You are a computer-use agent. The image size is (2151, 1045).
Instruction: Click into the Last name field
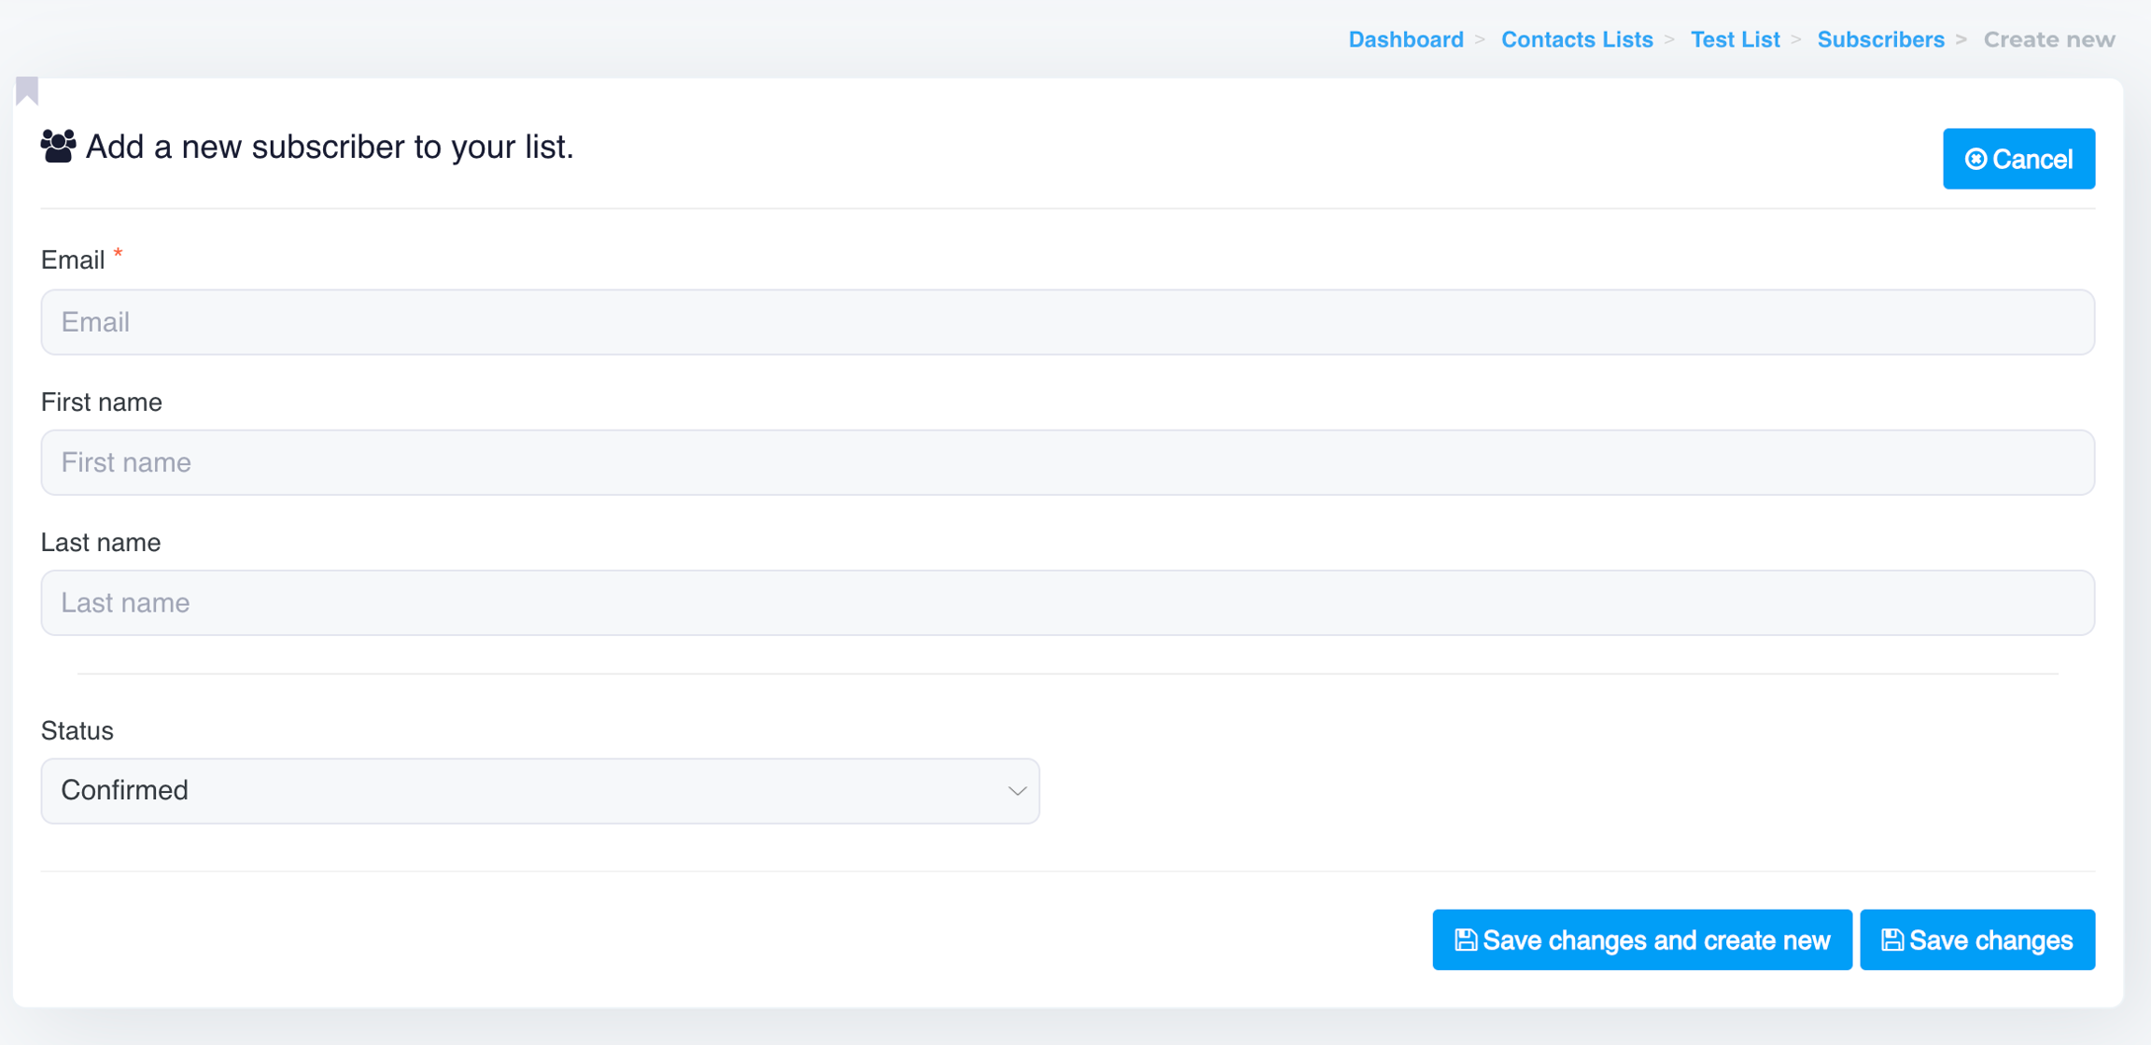(1067, 603)
